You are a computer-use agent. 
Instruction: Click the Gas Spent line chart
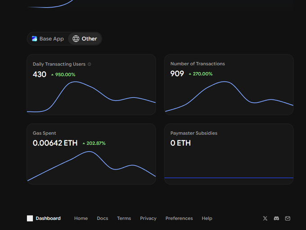91,166
